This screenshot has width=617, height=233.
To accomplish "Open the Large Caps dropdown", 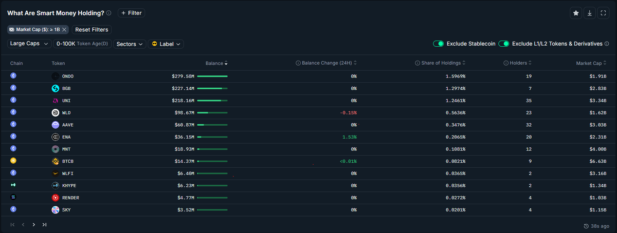I will [29, 44].
